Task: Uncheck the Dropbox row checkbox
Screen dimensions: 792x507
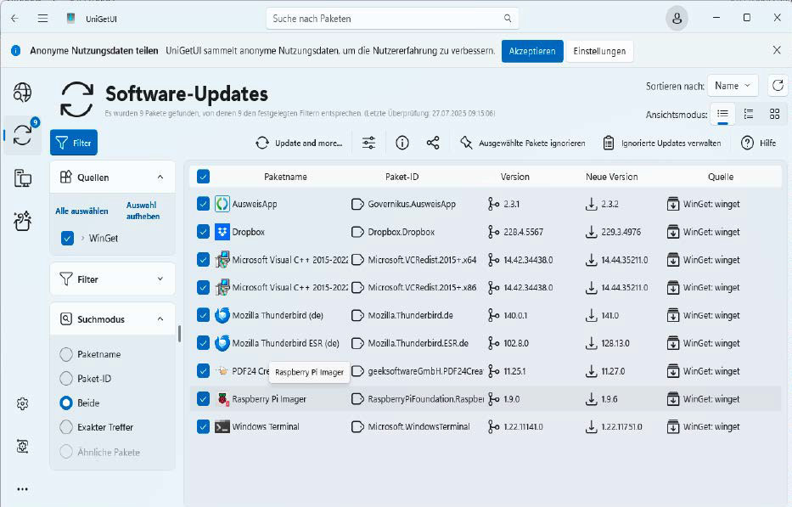Action: pyautogui.click(x=203, y=232)
